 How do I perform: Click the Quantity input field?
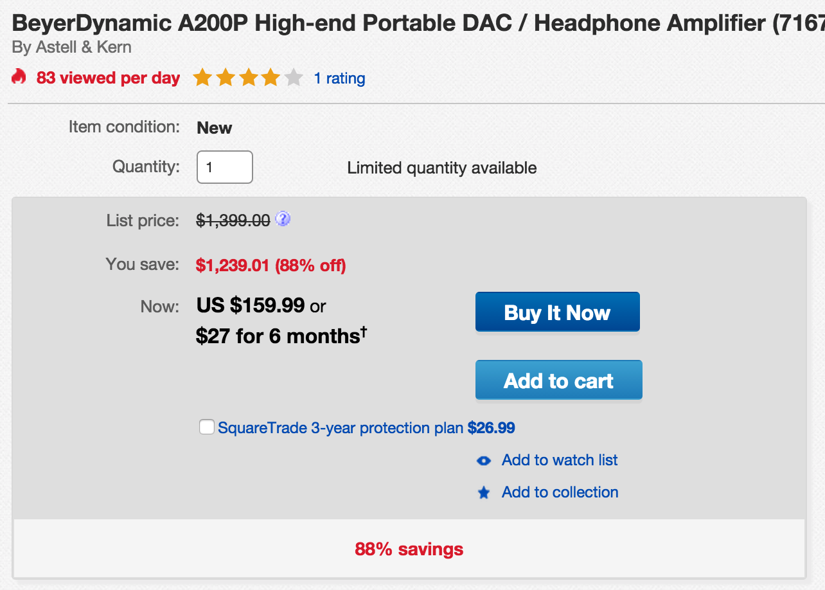pyautogui.click(x=224, y=167)
